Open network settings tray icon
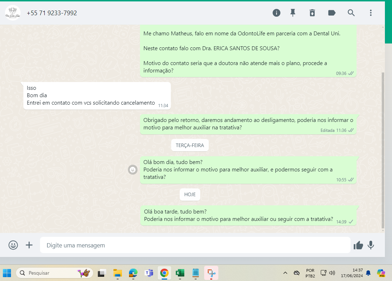Viewport: 392px width, 281px height. click(x=323, y=273)
